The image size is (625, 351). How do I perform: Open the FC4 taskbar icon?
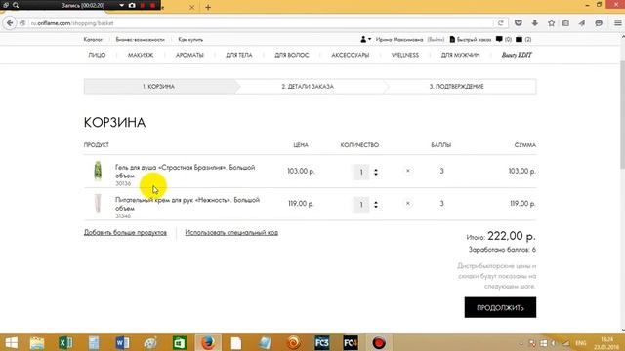click(x=351, y=342)
